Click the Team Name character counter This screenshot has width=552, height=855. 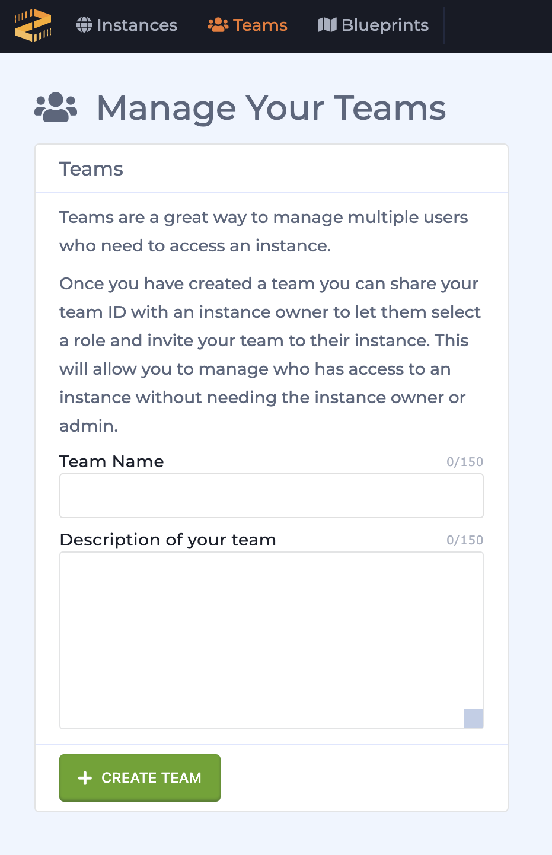coord(465,462)
